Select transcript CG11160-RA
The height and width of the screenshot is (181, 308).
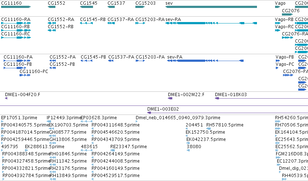pos(16,23)
